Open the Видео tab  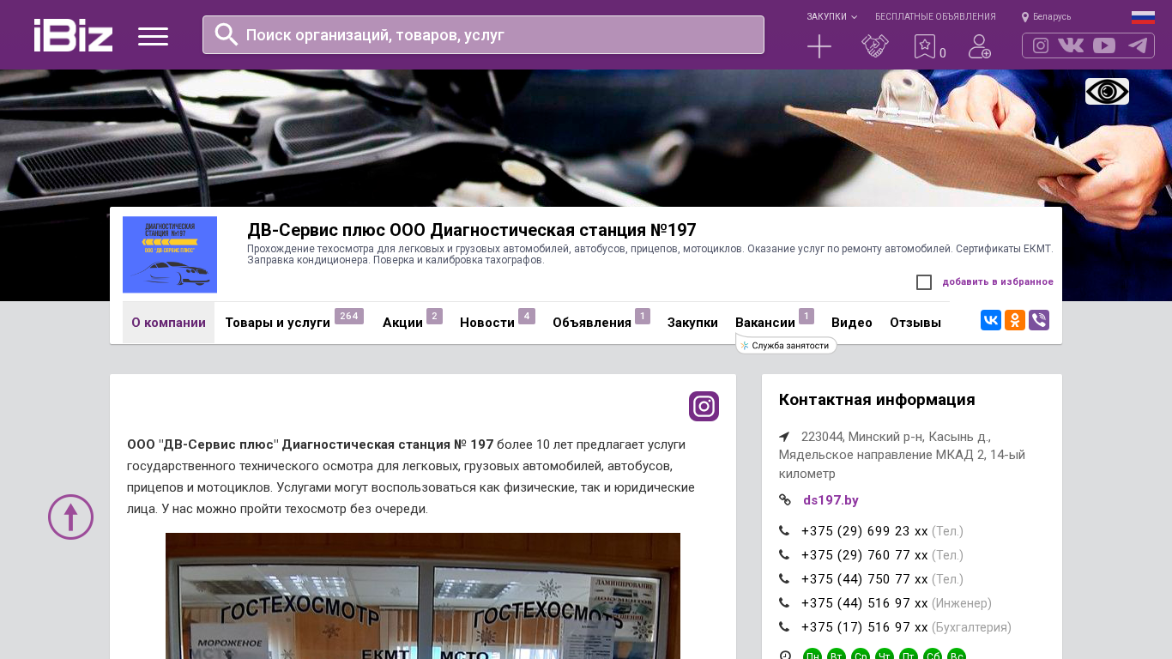[852, 323]
